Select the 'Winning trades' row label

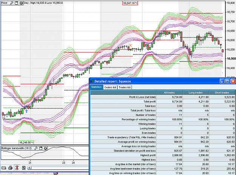tap(147, 124)
